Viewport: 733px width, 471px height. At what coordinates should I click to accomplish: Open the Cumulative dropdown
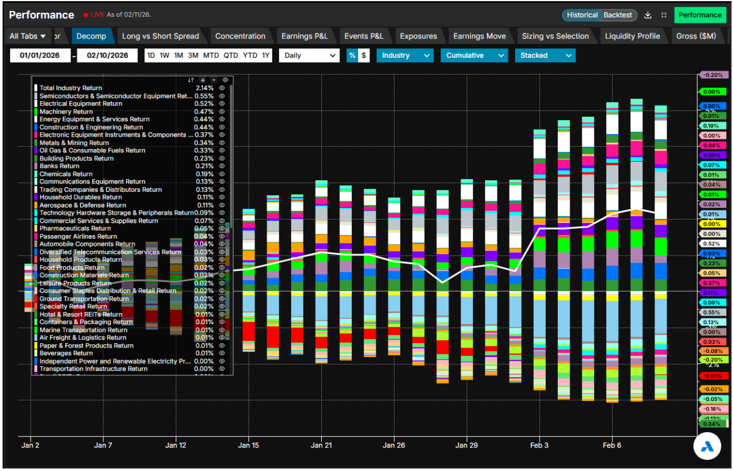(474, 56)
